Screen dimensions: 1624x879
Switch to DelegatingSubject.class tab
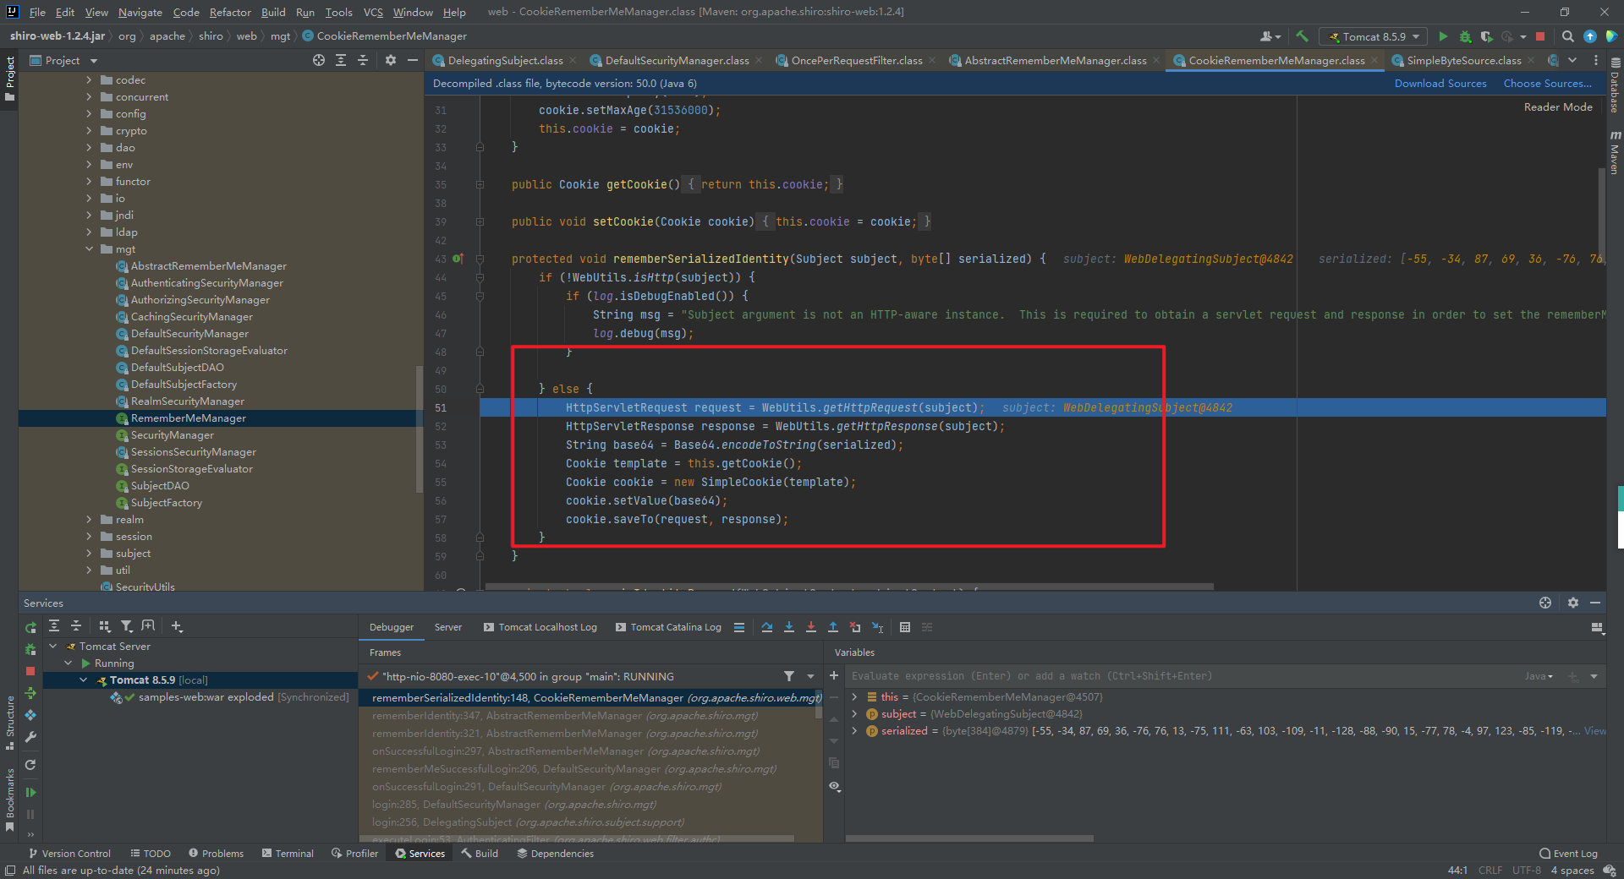pos(504,61)
